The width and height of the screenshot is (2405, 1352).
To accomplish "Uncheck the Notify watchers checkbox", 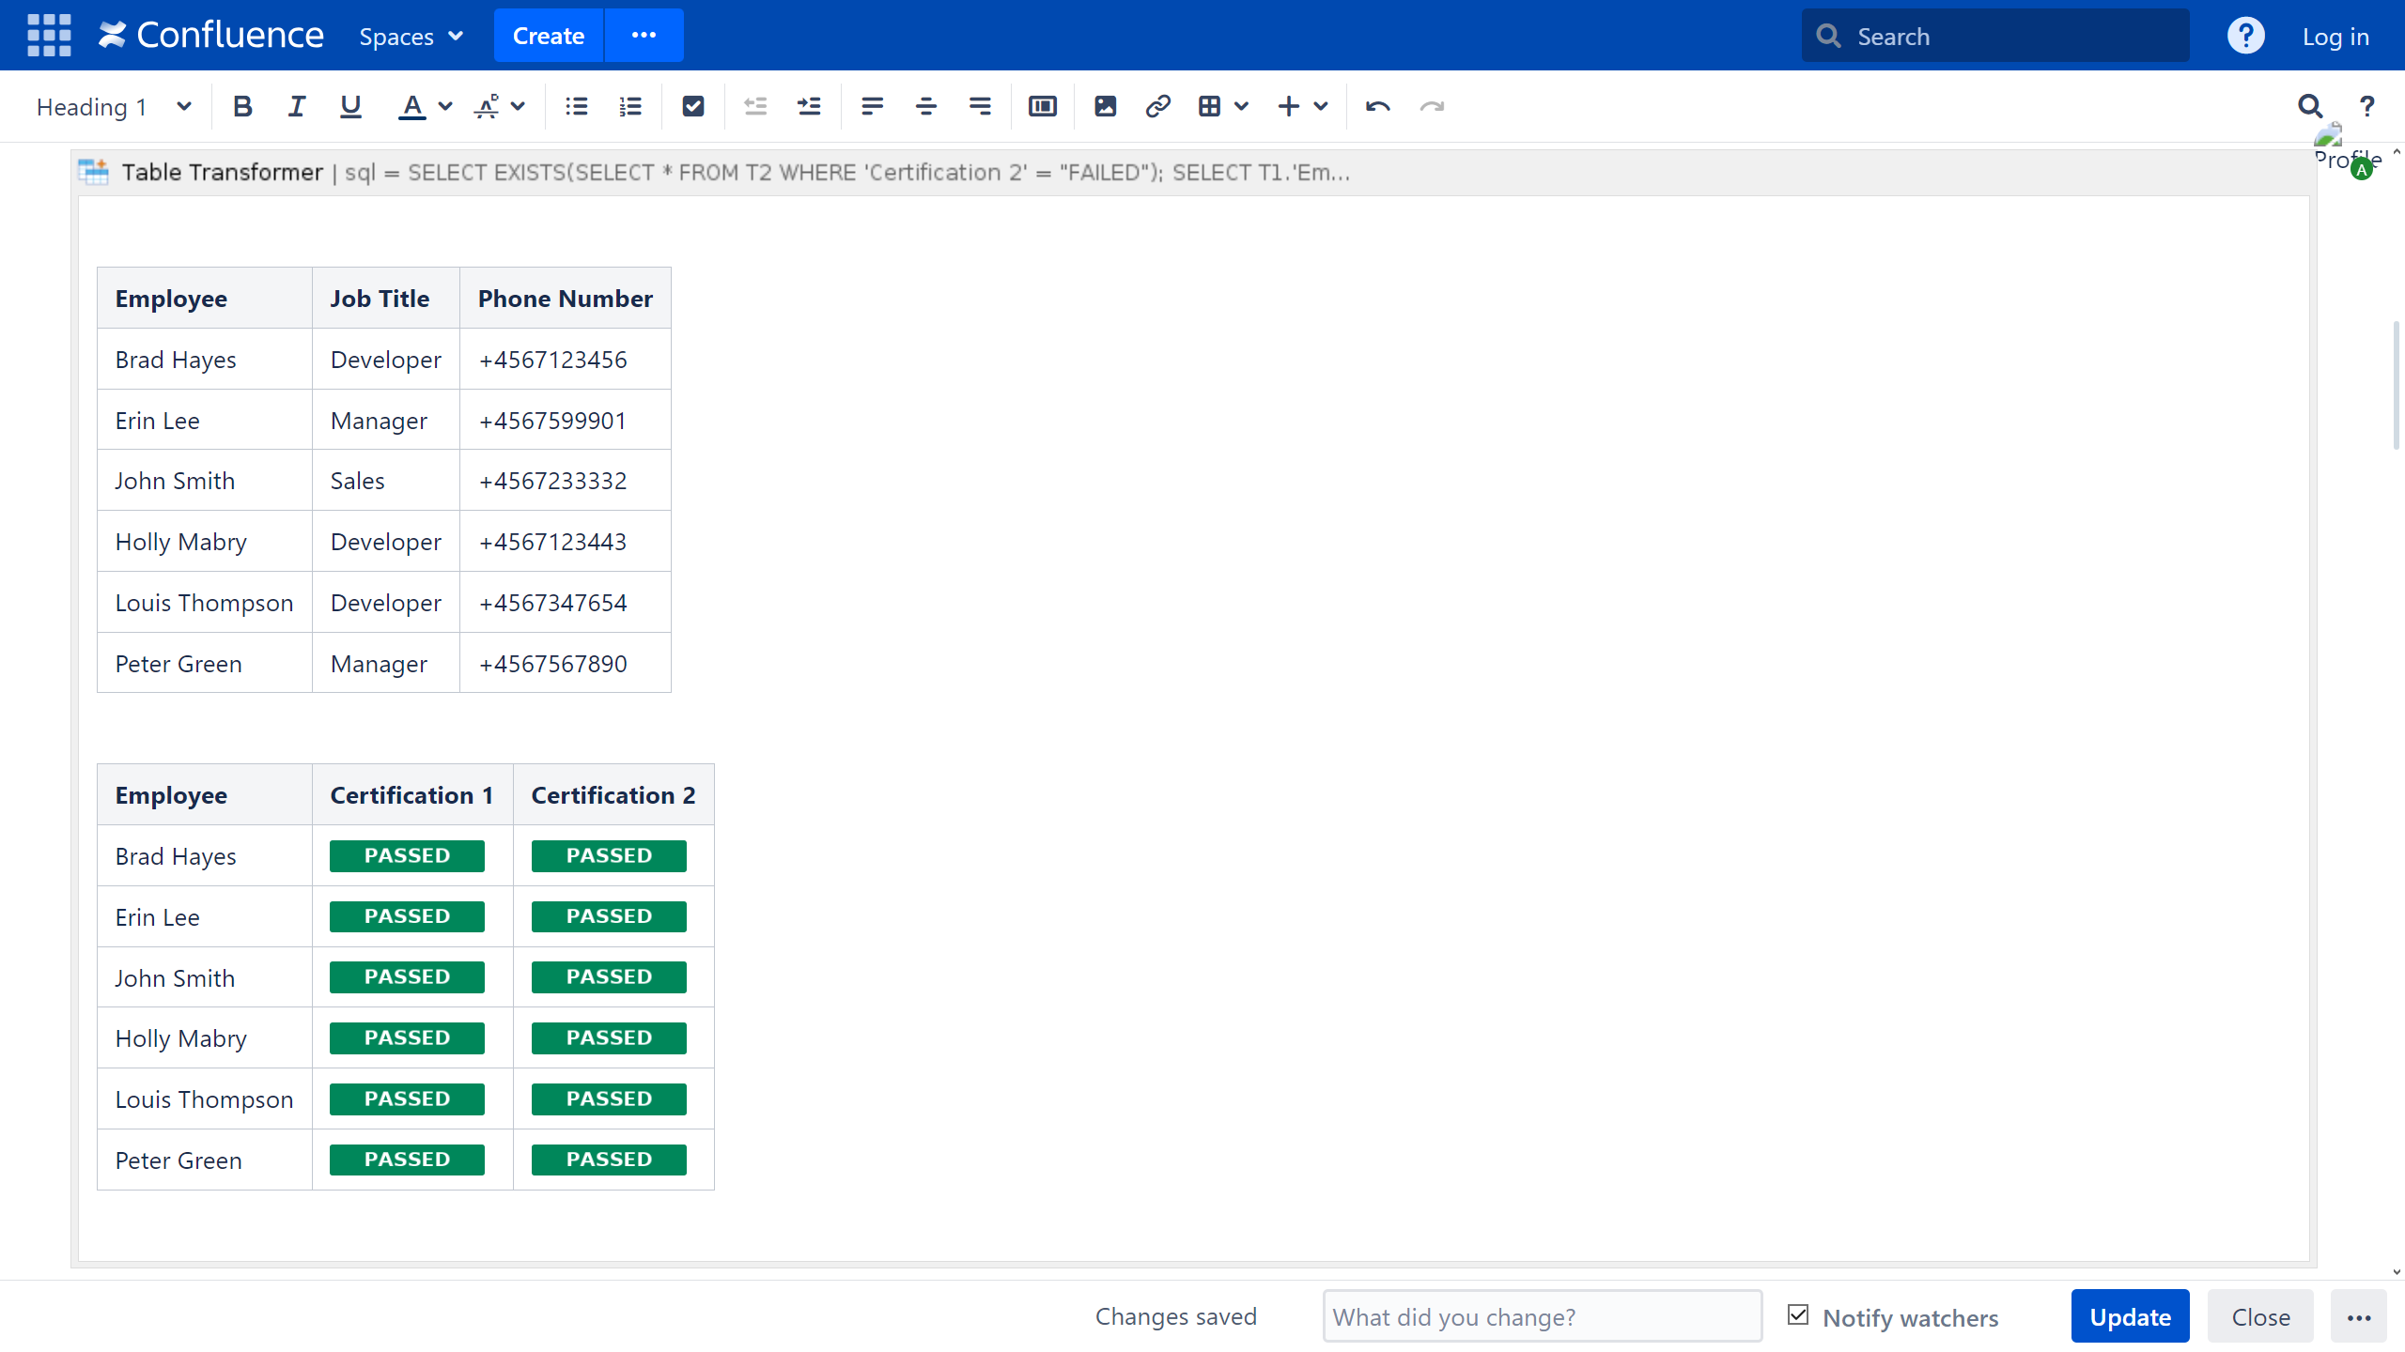I will (1798, 1315).
